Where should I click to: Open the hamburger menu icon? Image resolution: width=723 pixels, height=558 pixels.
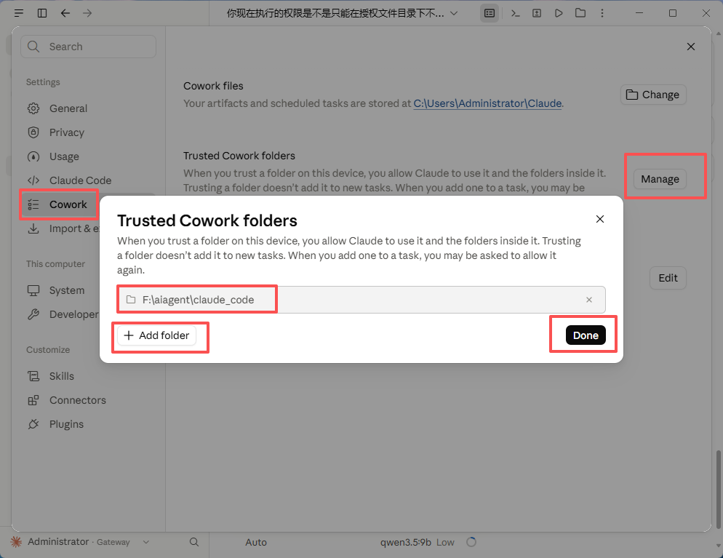[x=19, y=13]
